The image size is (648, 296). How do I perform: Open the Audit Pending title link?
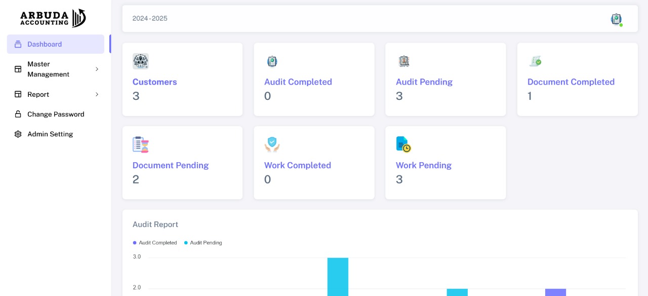pos(424,82)
